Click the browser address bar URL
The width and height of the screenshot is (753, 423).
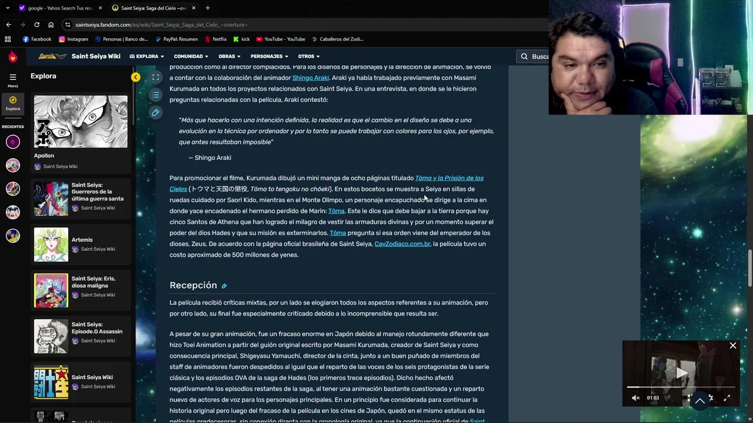162,25
